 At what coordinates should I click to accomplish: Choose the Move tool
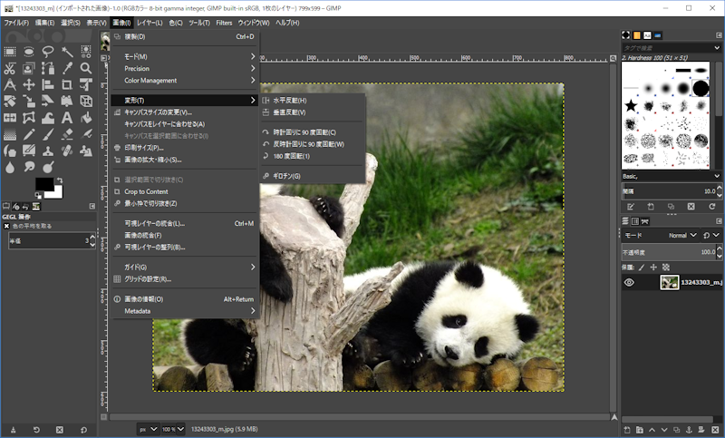click(x=29, y=84)
